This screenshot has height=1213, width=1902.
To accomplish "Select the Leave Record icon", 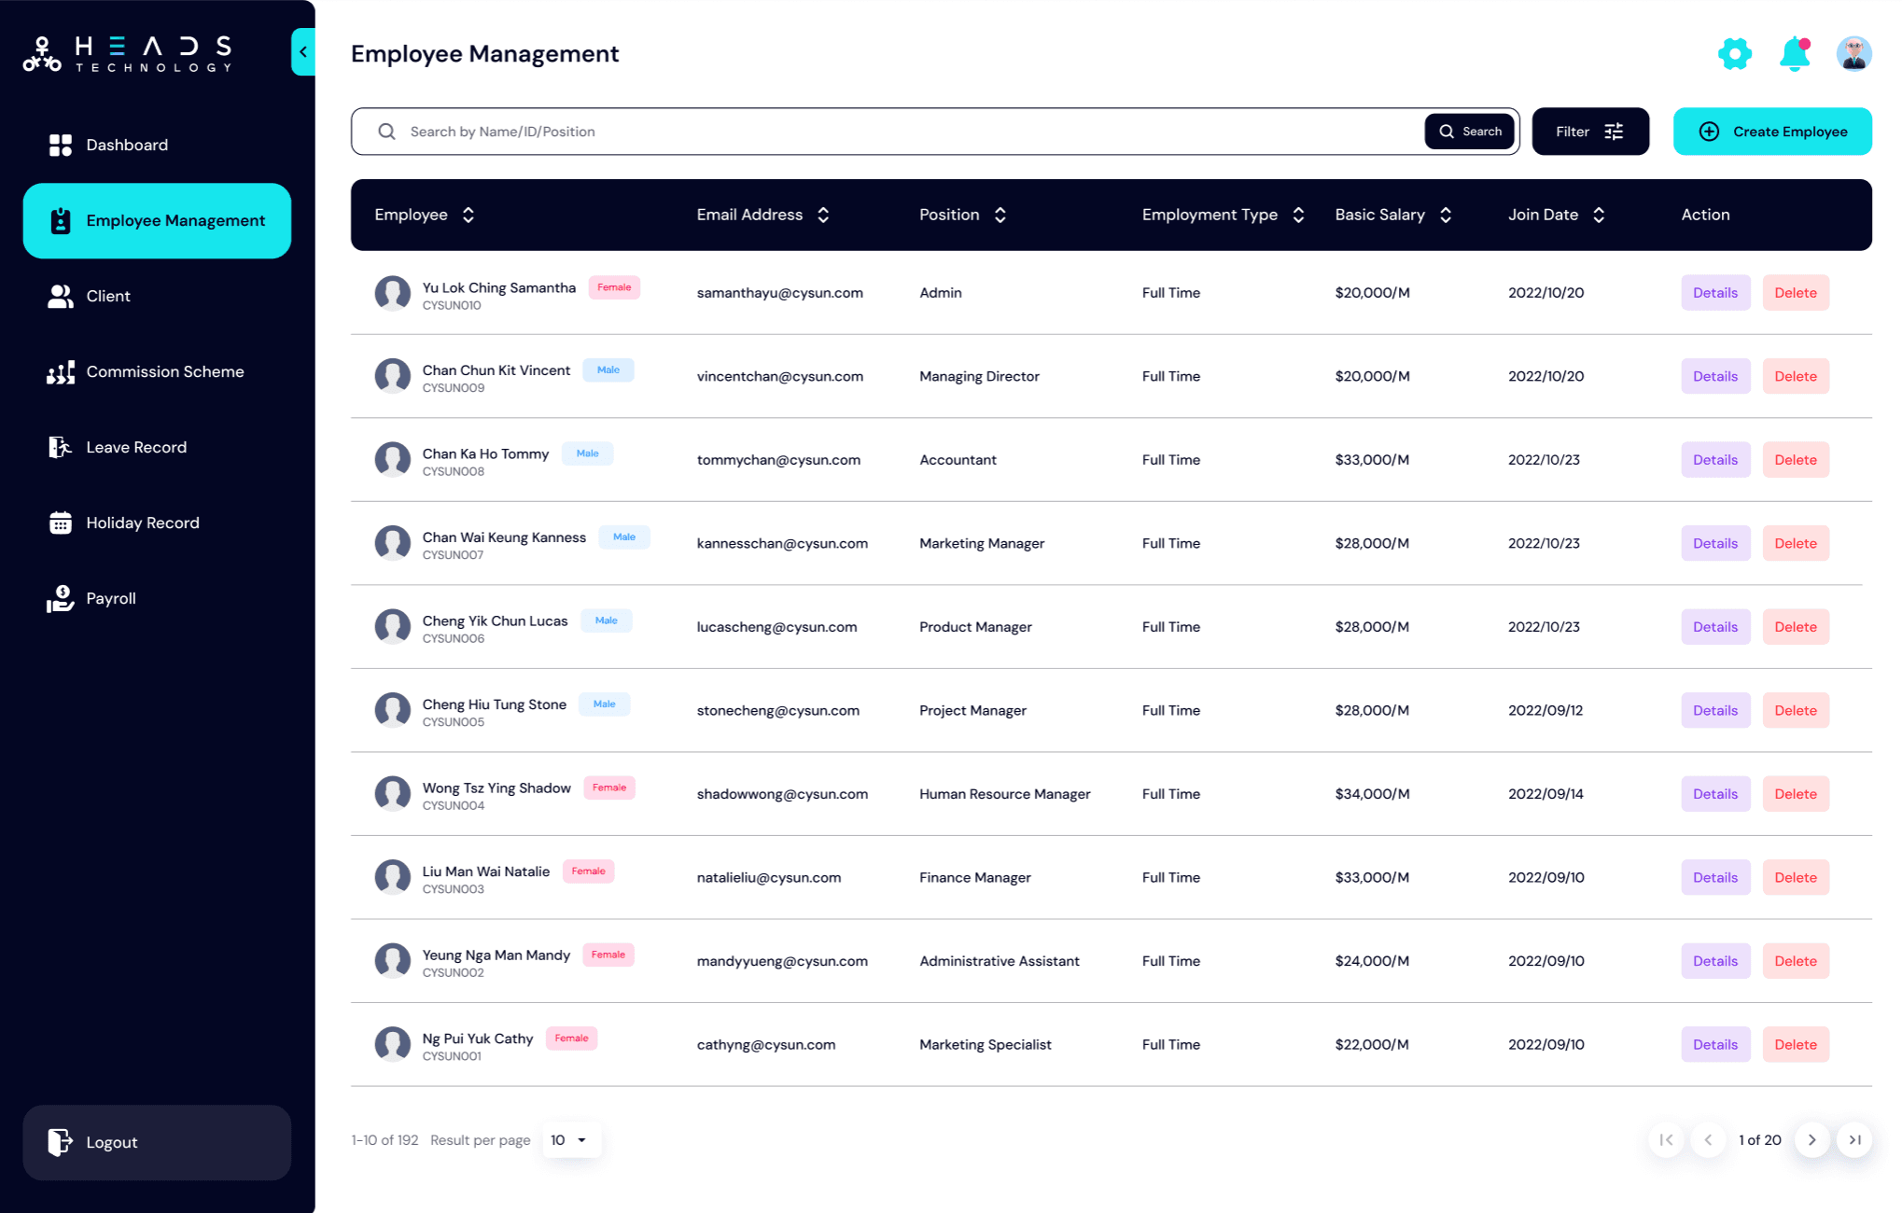I will click(59, 446).
